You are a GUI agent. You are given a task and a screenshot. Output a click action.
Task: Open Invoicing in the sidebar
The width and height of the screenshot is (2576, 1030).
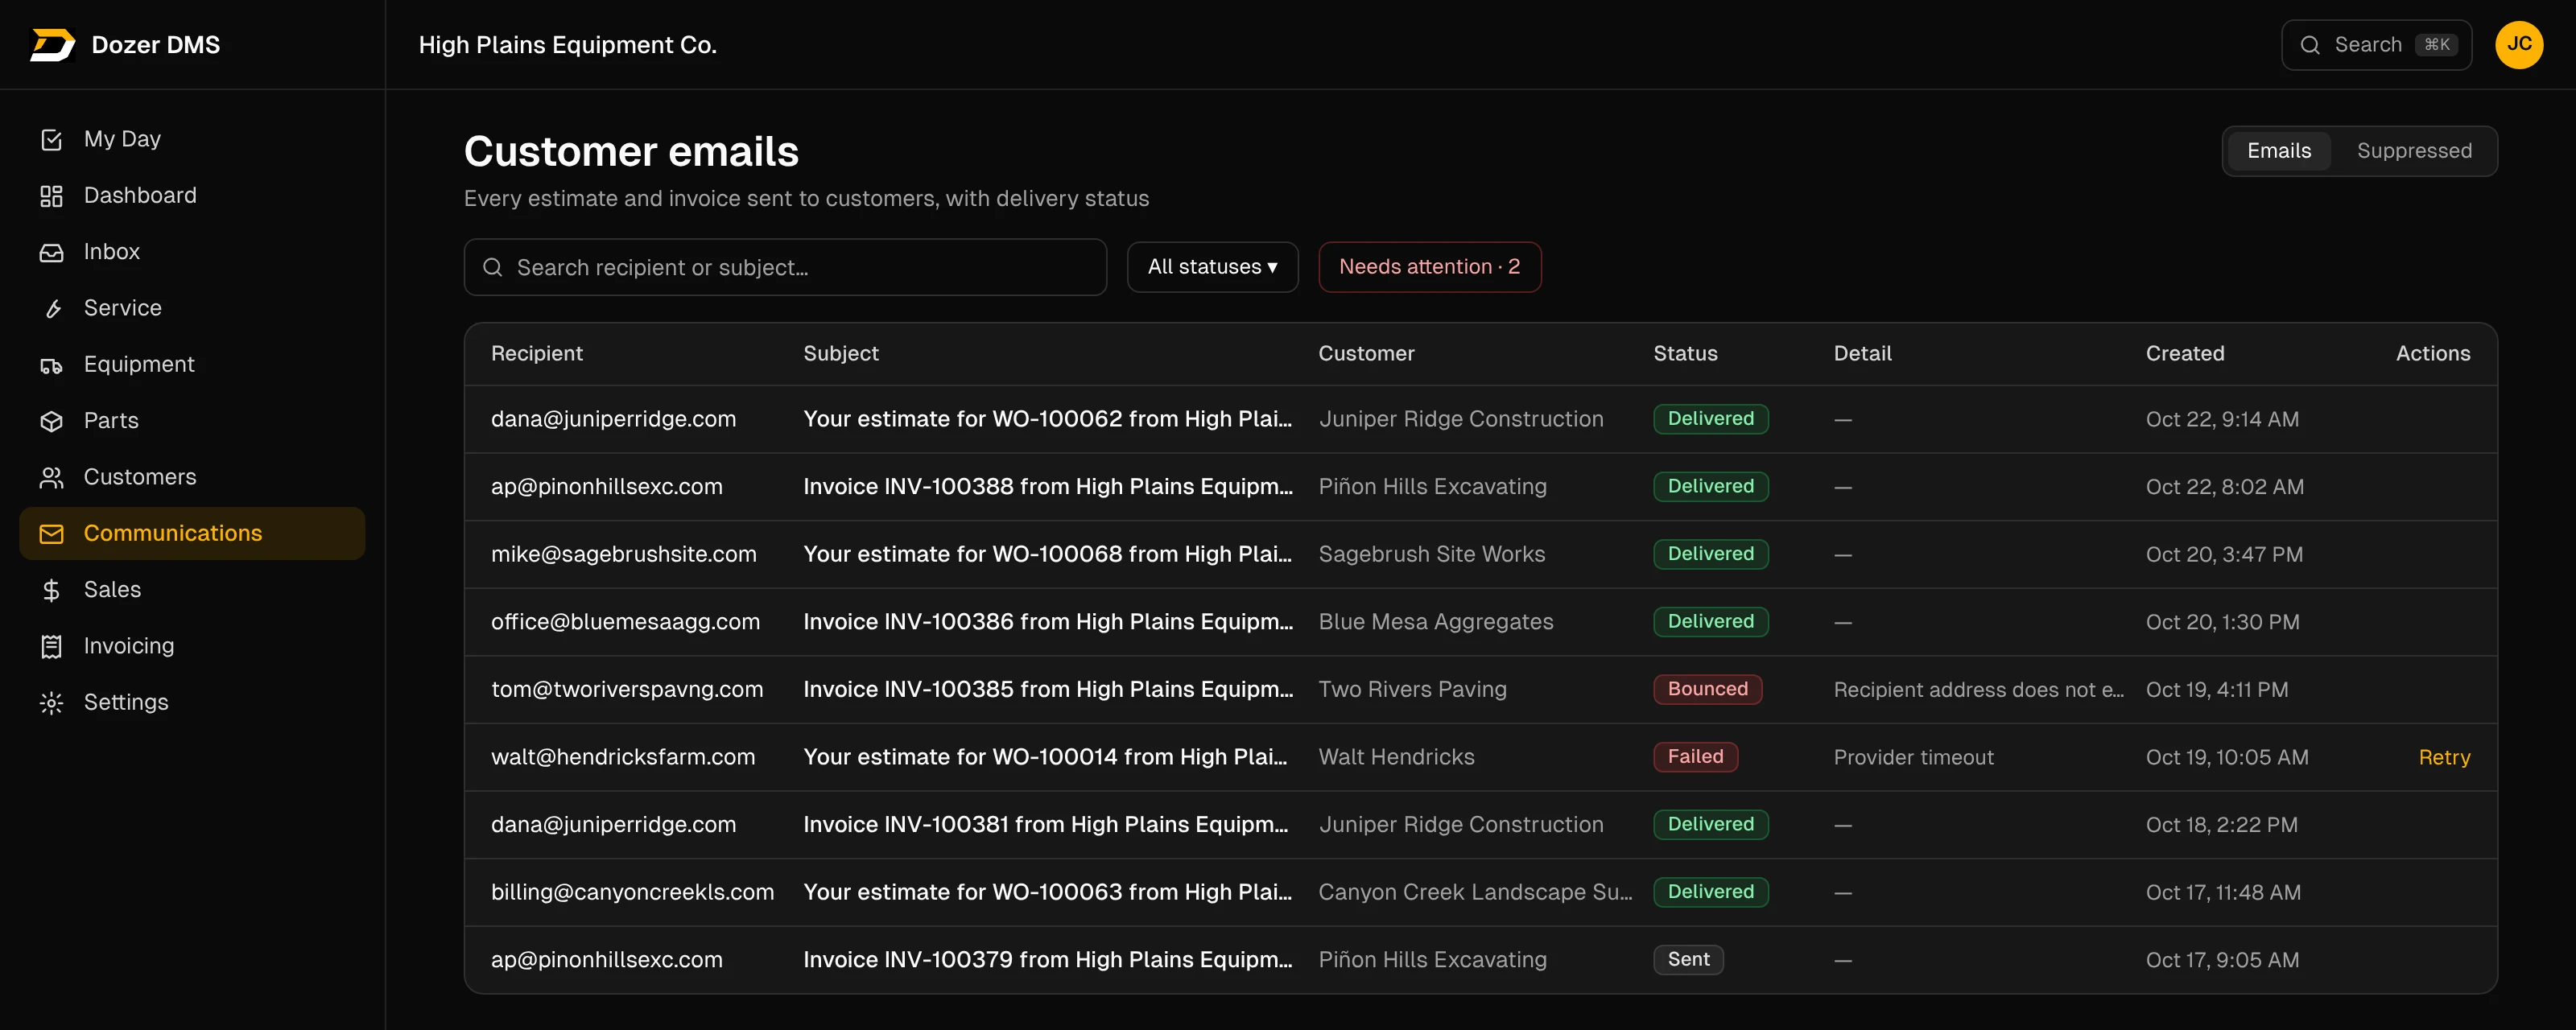tap(192, 647)
